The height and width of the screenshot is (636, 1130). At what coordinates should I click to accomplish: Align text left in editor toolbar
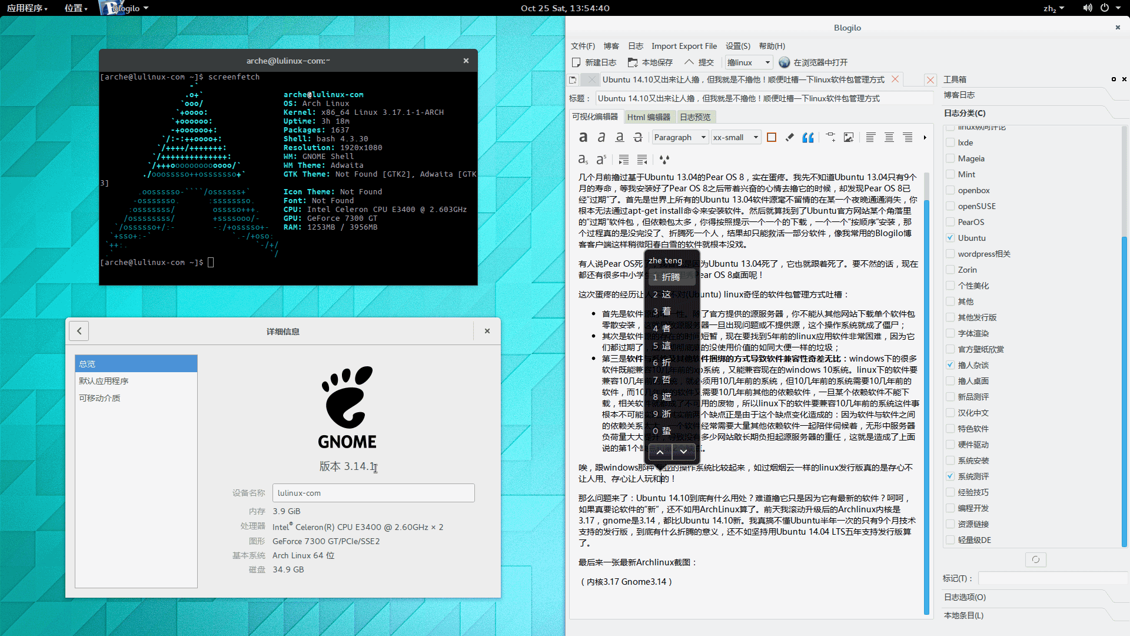click(x=871, y=137)
